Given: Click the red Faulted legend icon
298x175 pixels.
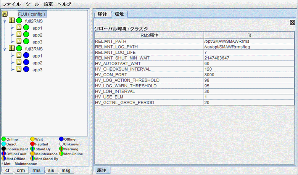Looking at the screenshot, I should 32,144.
